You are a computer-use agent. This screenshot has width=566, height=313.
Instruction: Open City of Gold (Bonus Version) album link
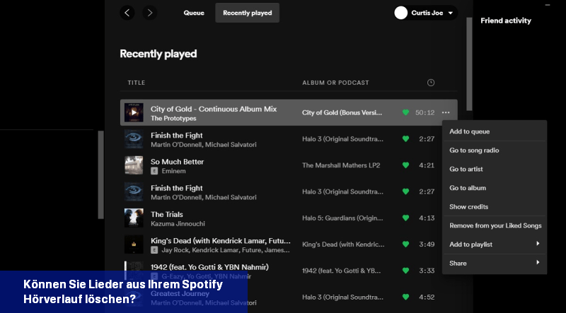click(x=342, y=112)
